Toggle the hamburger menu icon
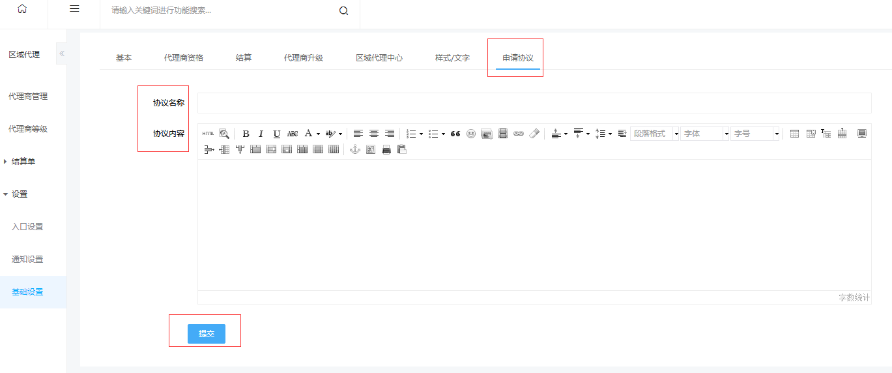This screenshot has width=892, height=373. (74, 9)
